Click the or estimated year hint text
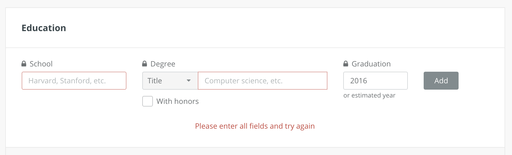This screenshot has width=512, height=155. pos(369,95)
